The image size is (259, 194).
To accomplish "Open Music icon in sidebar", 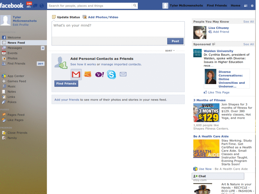I will (4, 86).
